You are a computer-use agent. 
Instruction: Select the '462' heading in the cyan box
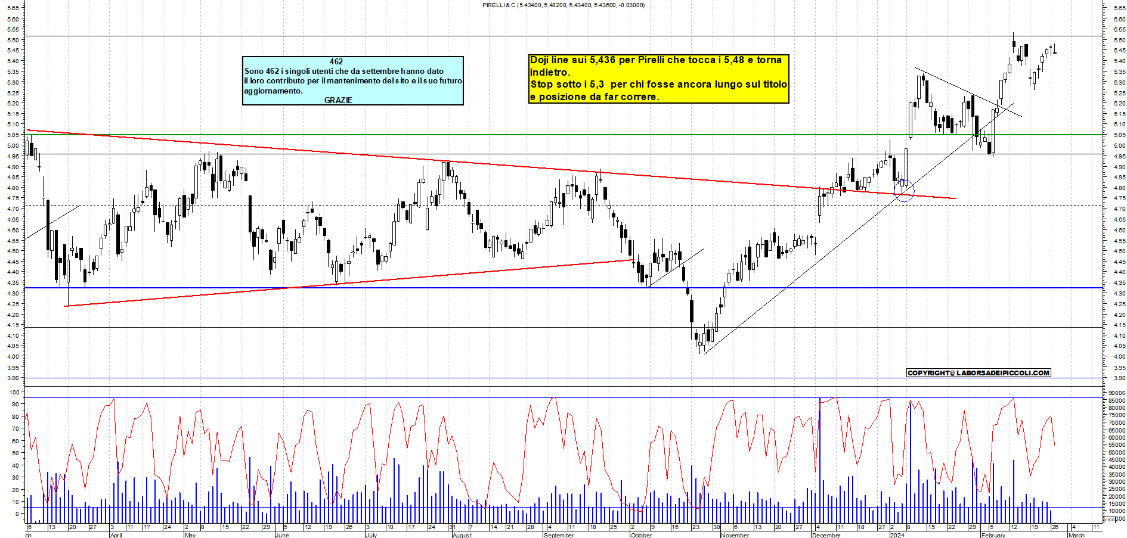pos(336,61)
